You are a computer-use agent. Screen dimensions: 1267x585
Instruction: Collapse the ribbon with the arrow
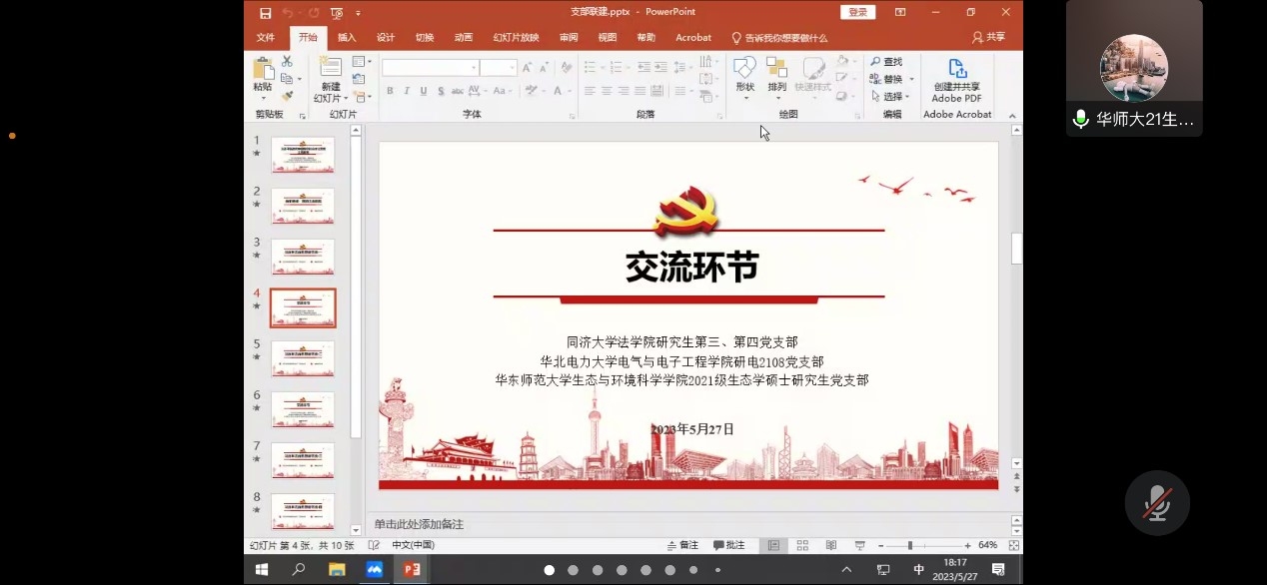click(x=1014, y=115)
